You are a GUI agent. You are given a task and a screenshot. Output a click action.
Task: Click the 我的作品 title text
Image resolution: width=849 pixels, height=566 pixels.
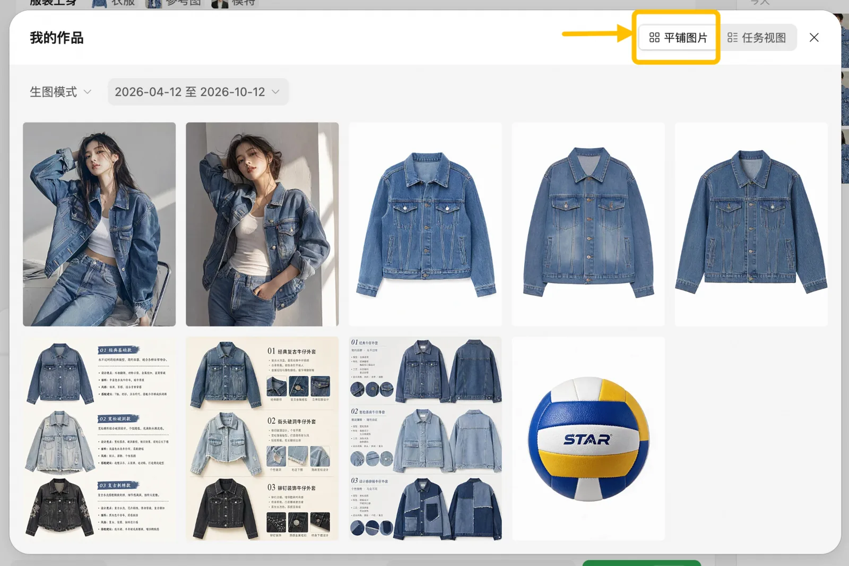tap(57, 38)
